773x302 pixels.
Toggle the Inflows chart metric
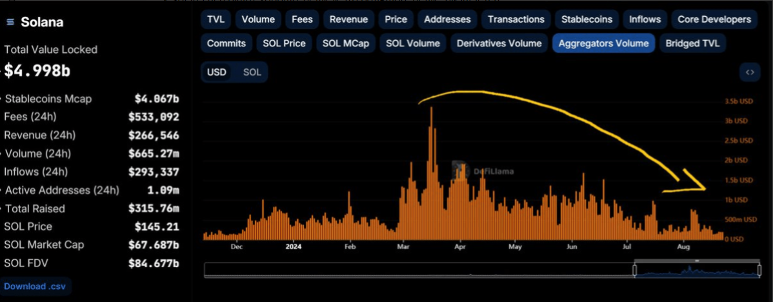(645, 19)
